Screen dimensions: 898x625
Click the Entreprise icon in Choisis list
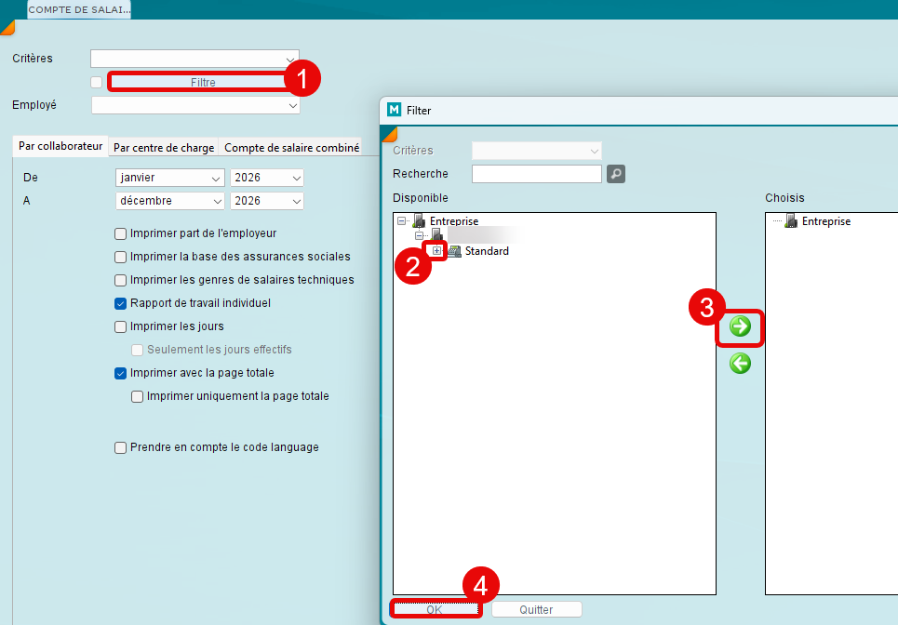[x=791, y=221]
